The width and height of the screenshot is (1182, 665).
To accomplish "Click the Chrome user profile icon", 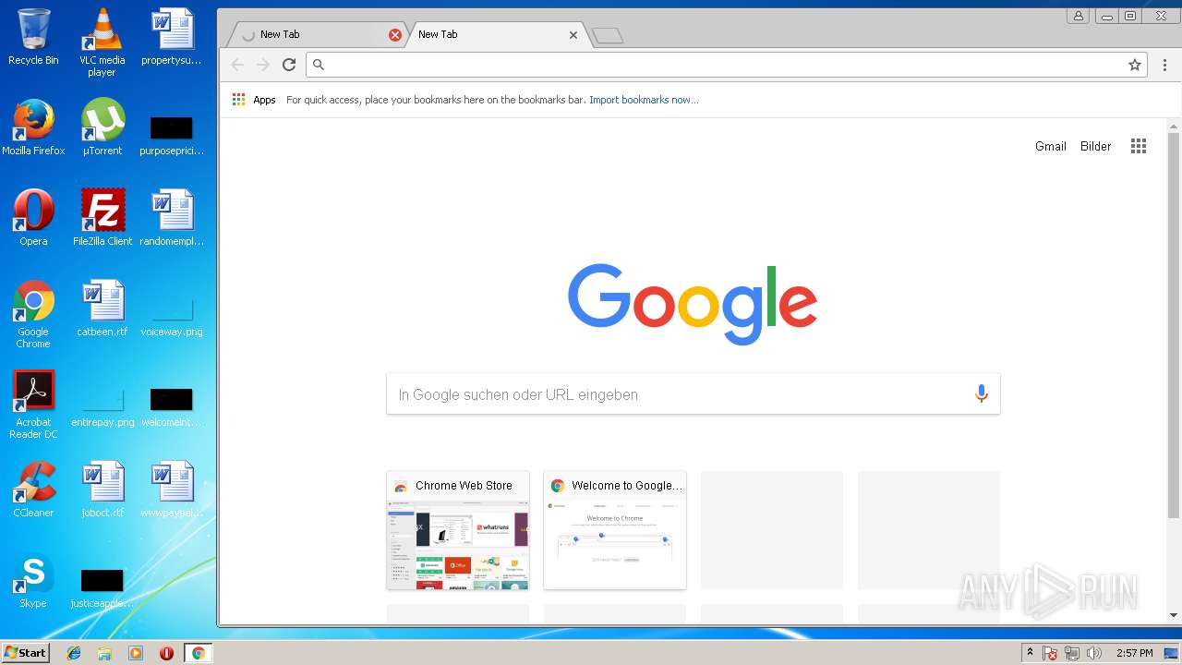I will pyautogui.click(x=1078, y=16).
